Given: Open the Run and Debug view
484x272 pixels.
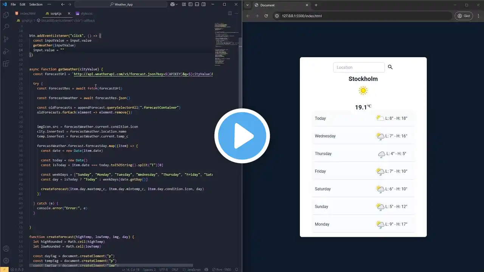Looking at the screenshot, I should [6, 51].
